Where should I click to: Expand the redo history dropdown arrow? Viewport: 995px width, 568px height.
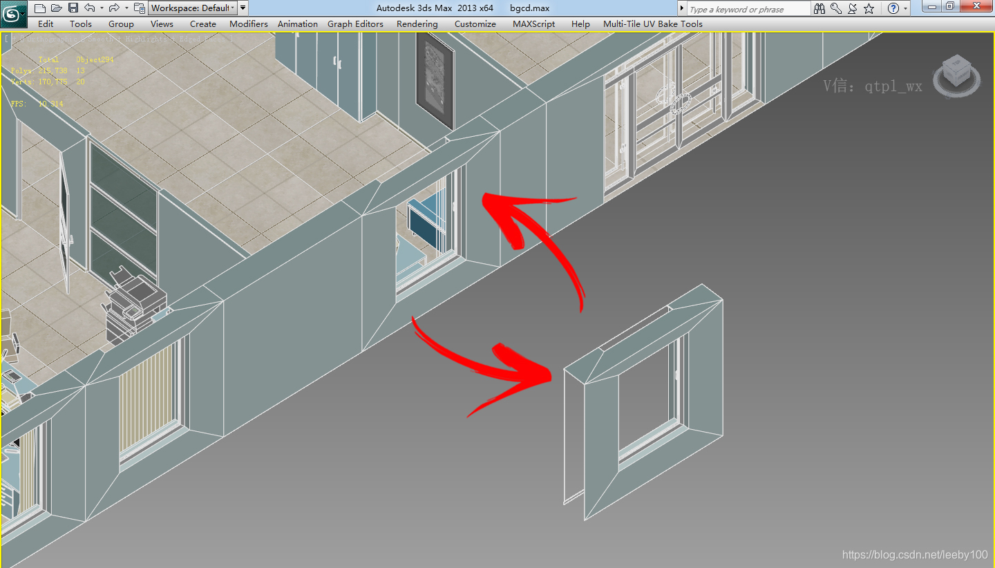point(126,8)
